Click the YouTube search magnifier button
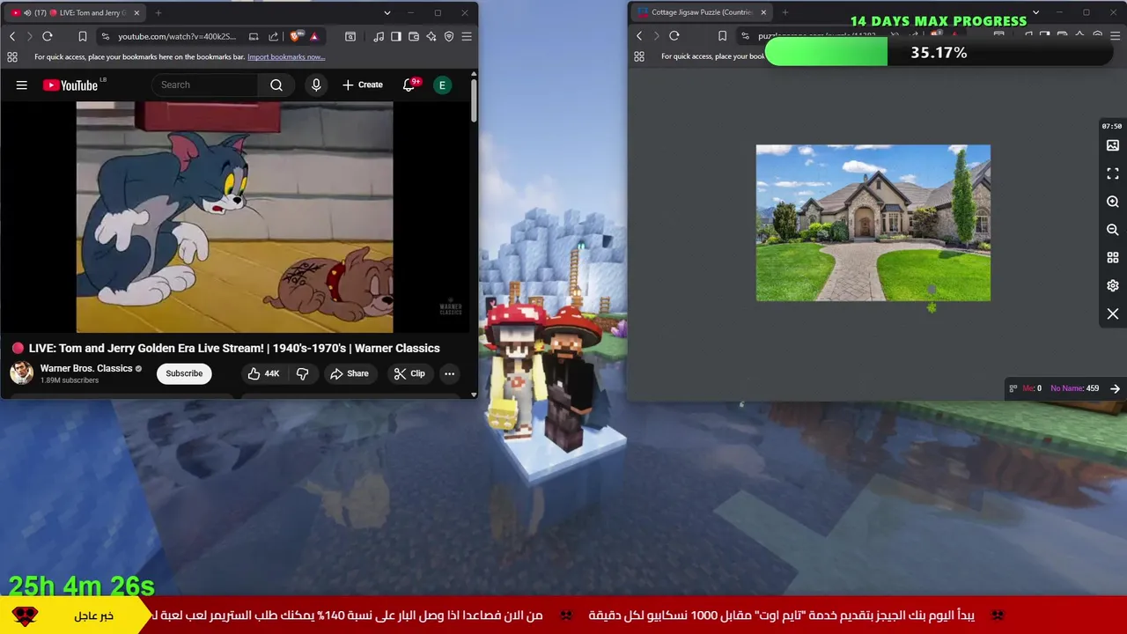1127x634 pixels. 276,85
